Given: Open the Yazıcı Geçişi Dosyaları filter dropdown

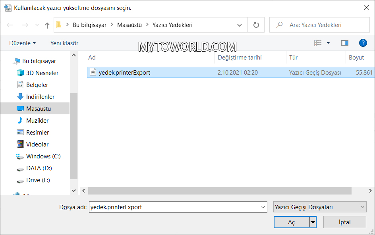Looking at the screenshot, I should pos(320,207).
